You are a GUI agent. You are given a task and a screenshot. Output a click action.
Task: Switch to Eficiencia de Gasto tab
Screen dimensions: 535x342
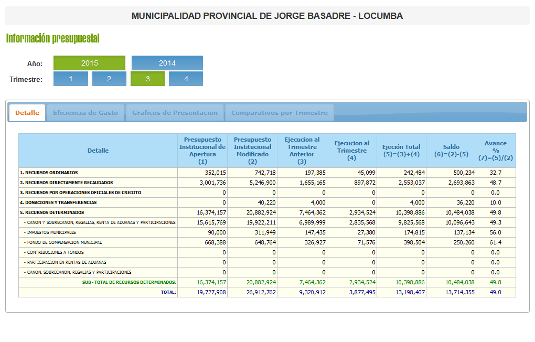tap(85, 113)
